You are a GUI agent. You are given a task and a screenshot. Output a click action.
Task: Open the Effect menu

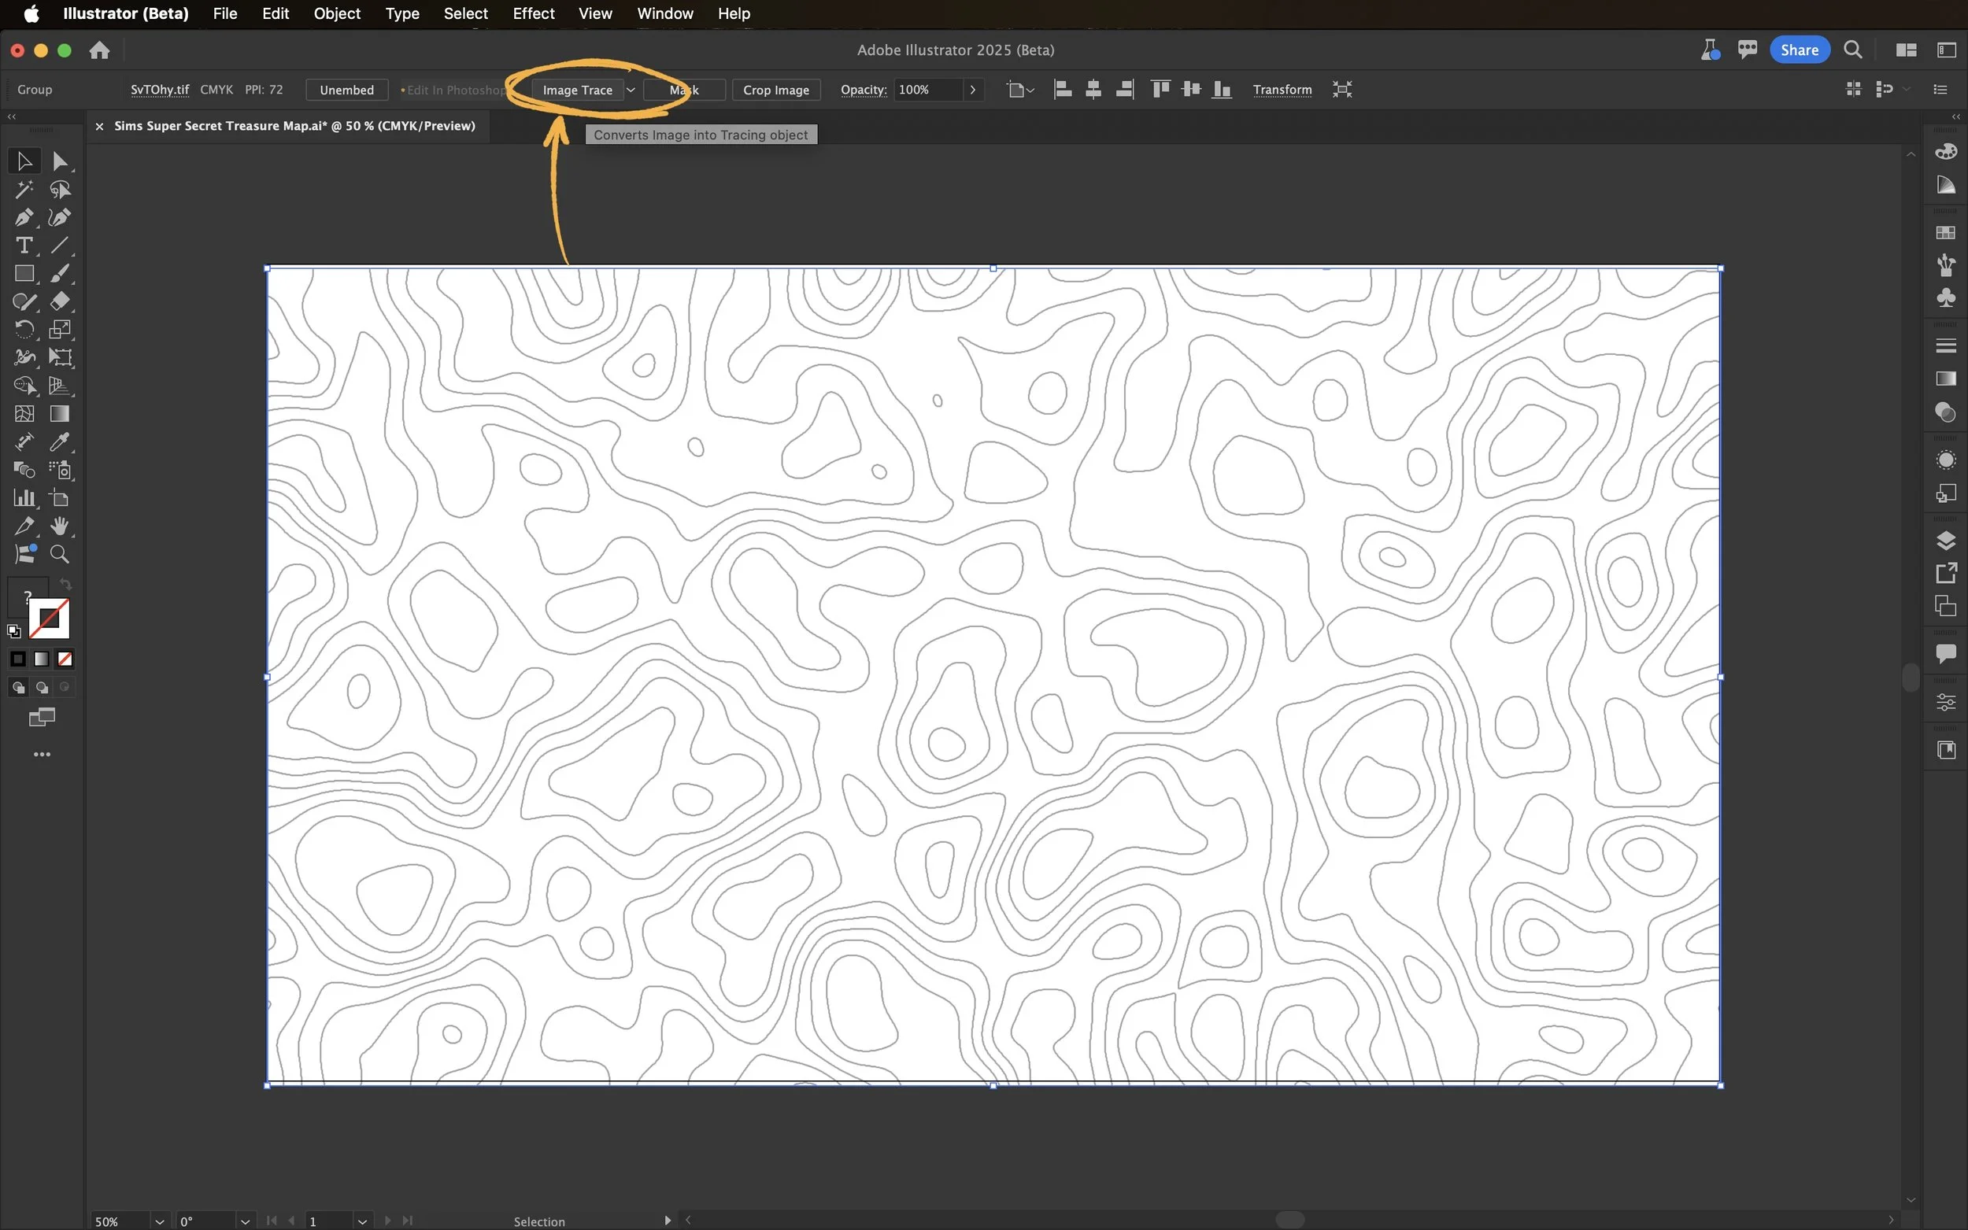tap(533, 13)
